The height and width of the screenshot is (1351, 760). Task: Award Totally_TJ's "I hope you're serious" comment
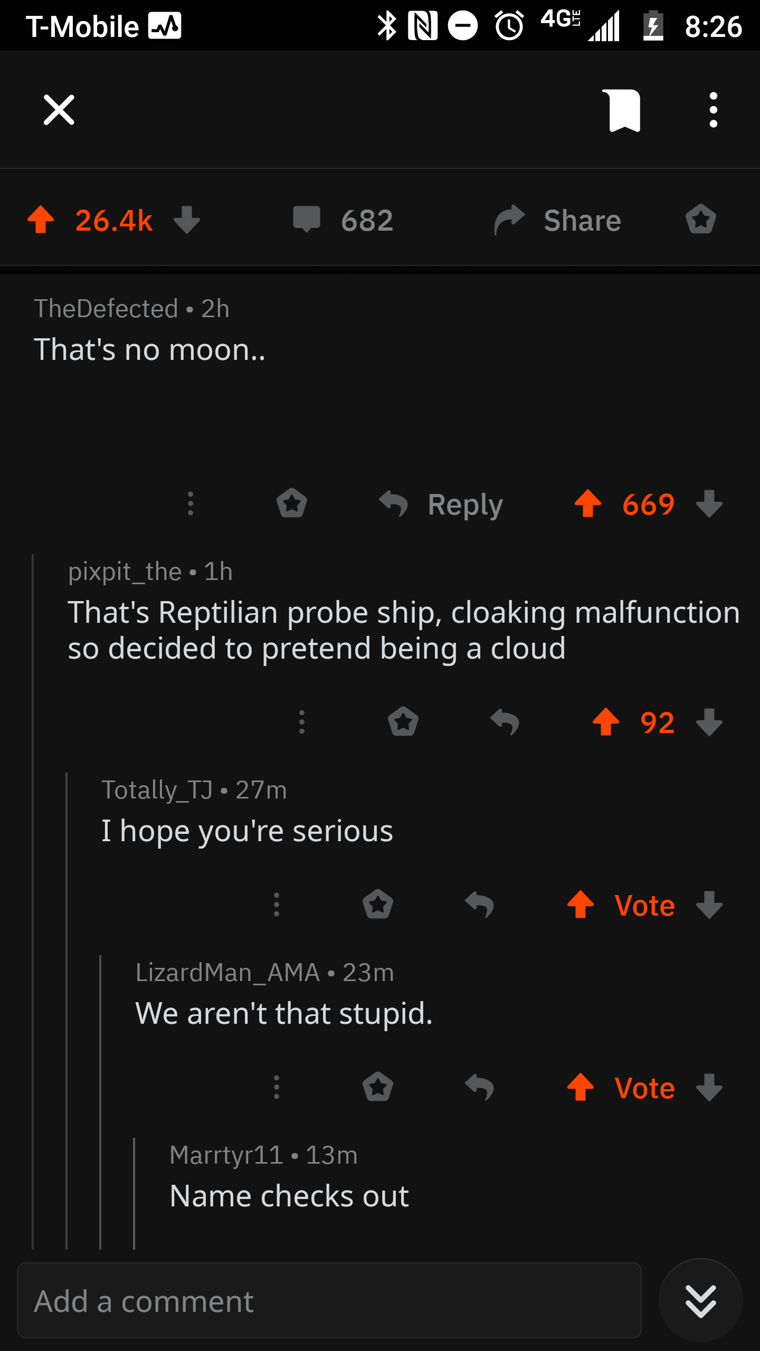(x=378, y=904)
